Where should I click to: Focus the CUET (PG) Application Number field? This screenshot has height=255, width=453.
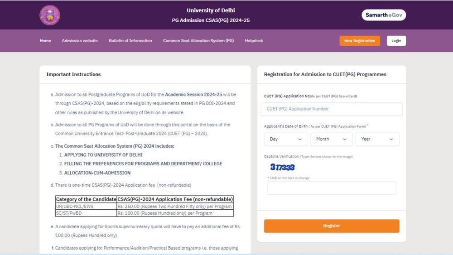click(x=332, y=109)
